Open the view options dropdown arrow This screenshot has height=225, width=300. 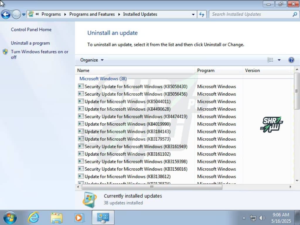point(279,60)
